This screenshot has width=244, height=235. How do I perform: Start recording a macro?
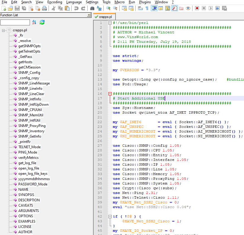(197, 8)
